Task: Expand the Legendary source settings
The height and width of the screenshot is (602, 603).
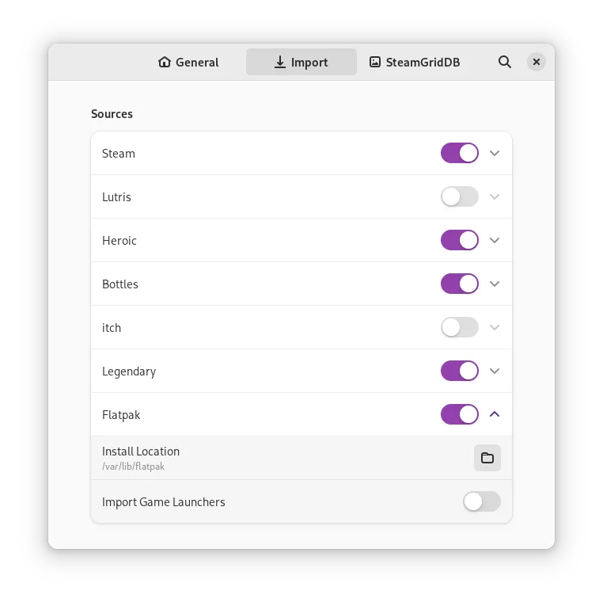Action: 495,371
